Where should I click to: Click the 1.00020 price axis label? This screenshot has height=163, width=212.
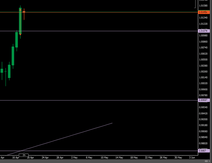[x=203, y=83]
